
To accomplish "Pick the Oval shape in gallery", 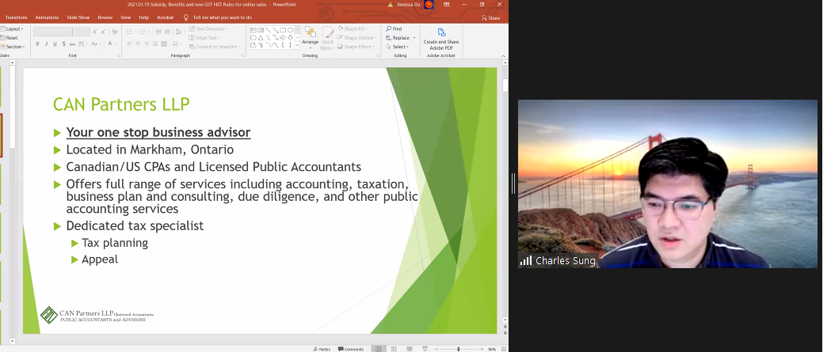I will [x=291, y=30].
